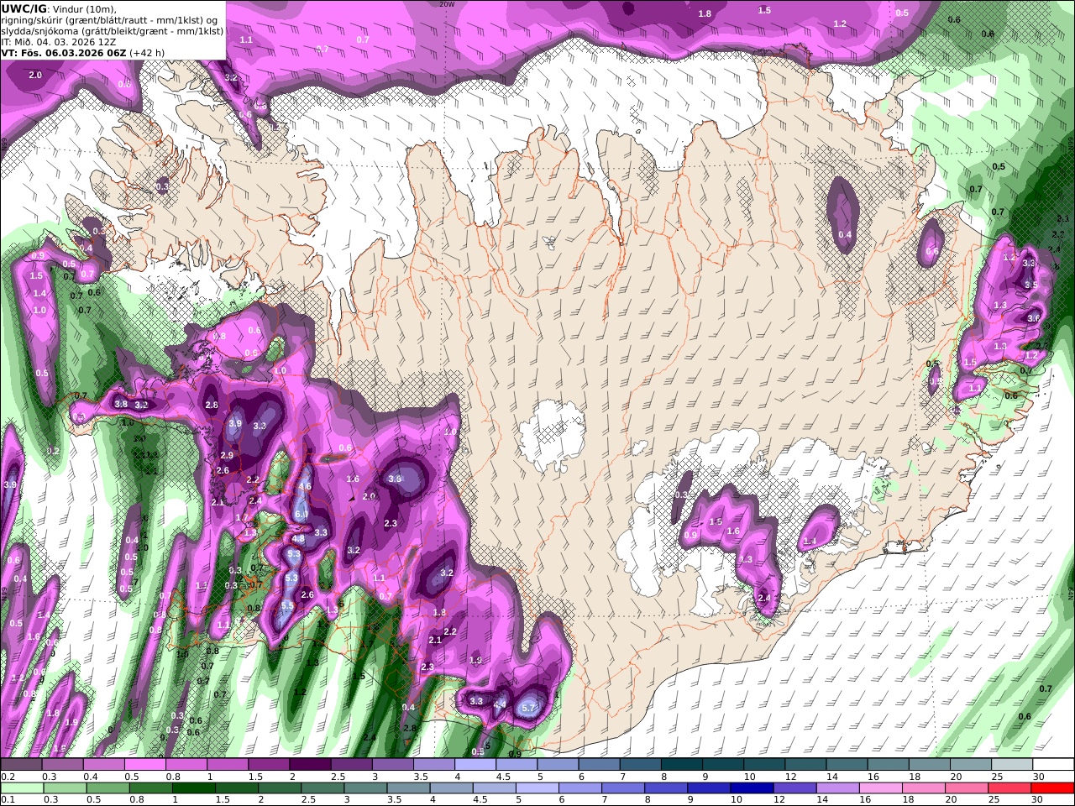Click the '4.8' precipitation value label
Viewport: 1075px width, 806px height.
[297, 539]
